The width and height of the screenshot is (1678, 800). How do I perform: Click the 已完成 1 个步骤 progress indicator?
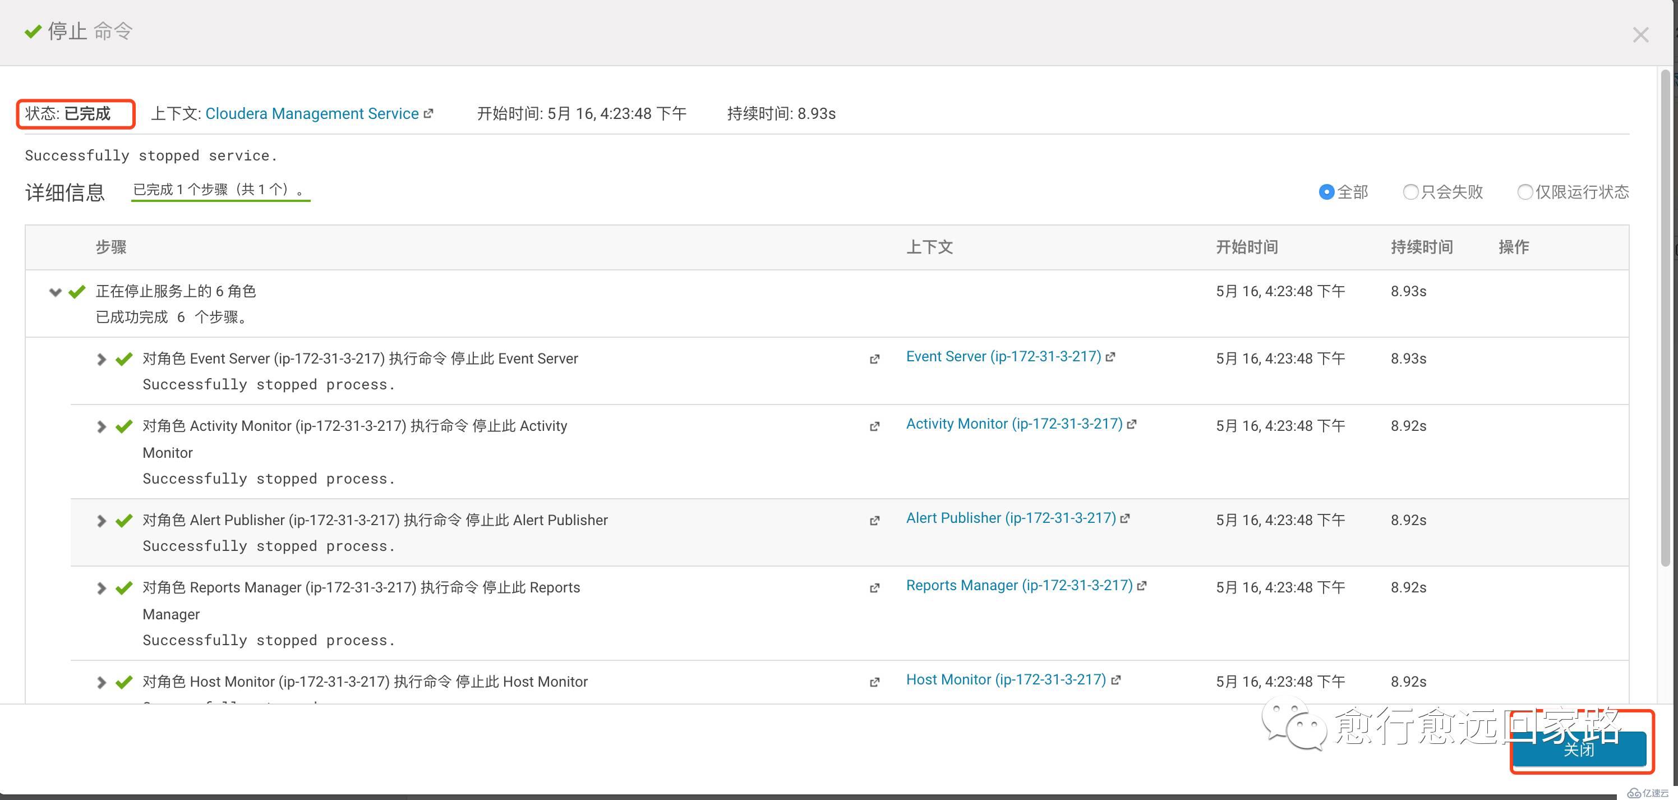tap(220, 190)
